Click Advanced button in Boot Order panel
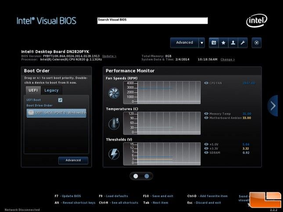The image size is (283, 212). coord(73,160)
